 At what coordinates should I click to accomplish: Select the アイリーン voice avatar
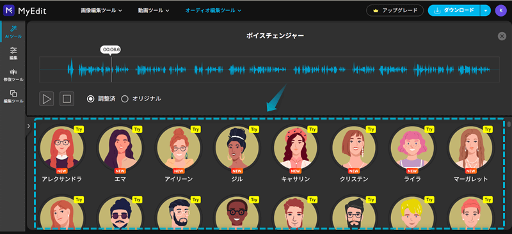(x=179, y=147)
